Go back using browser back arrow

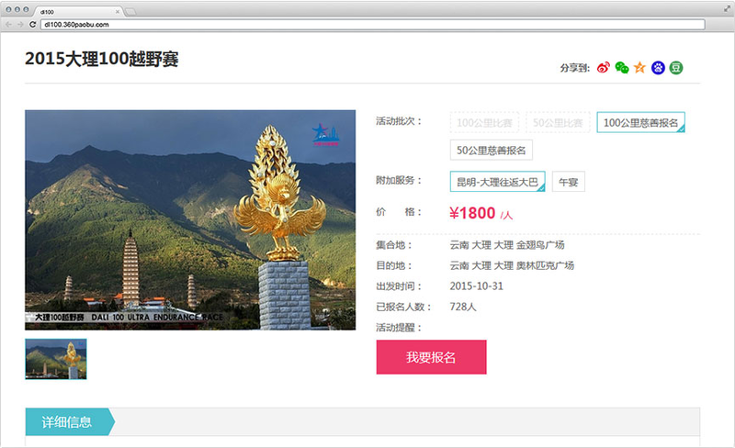pos(8,25)
